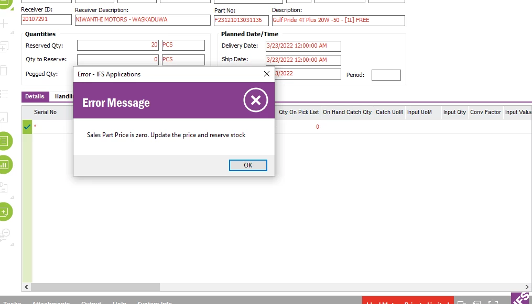The image size is (532, 304).
Task: Click the Serial No column header
Action: (45, 112)
